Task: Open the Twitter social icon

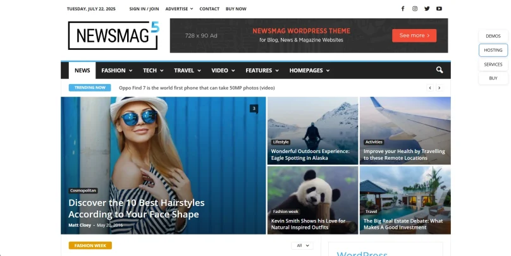Action: [427, 9]
